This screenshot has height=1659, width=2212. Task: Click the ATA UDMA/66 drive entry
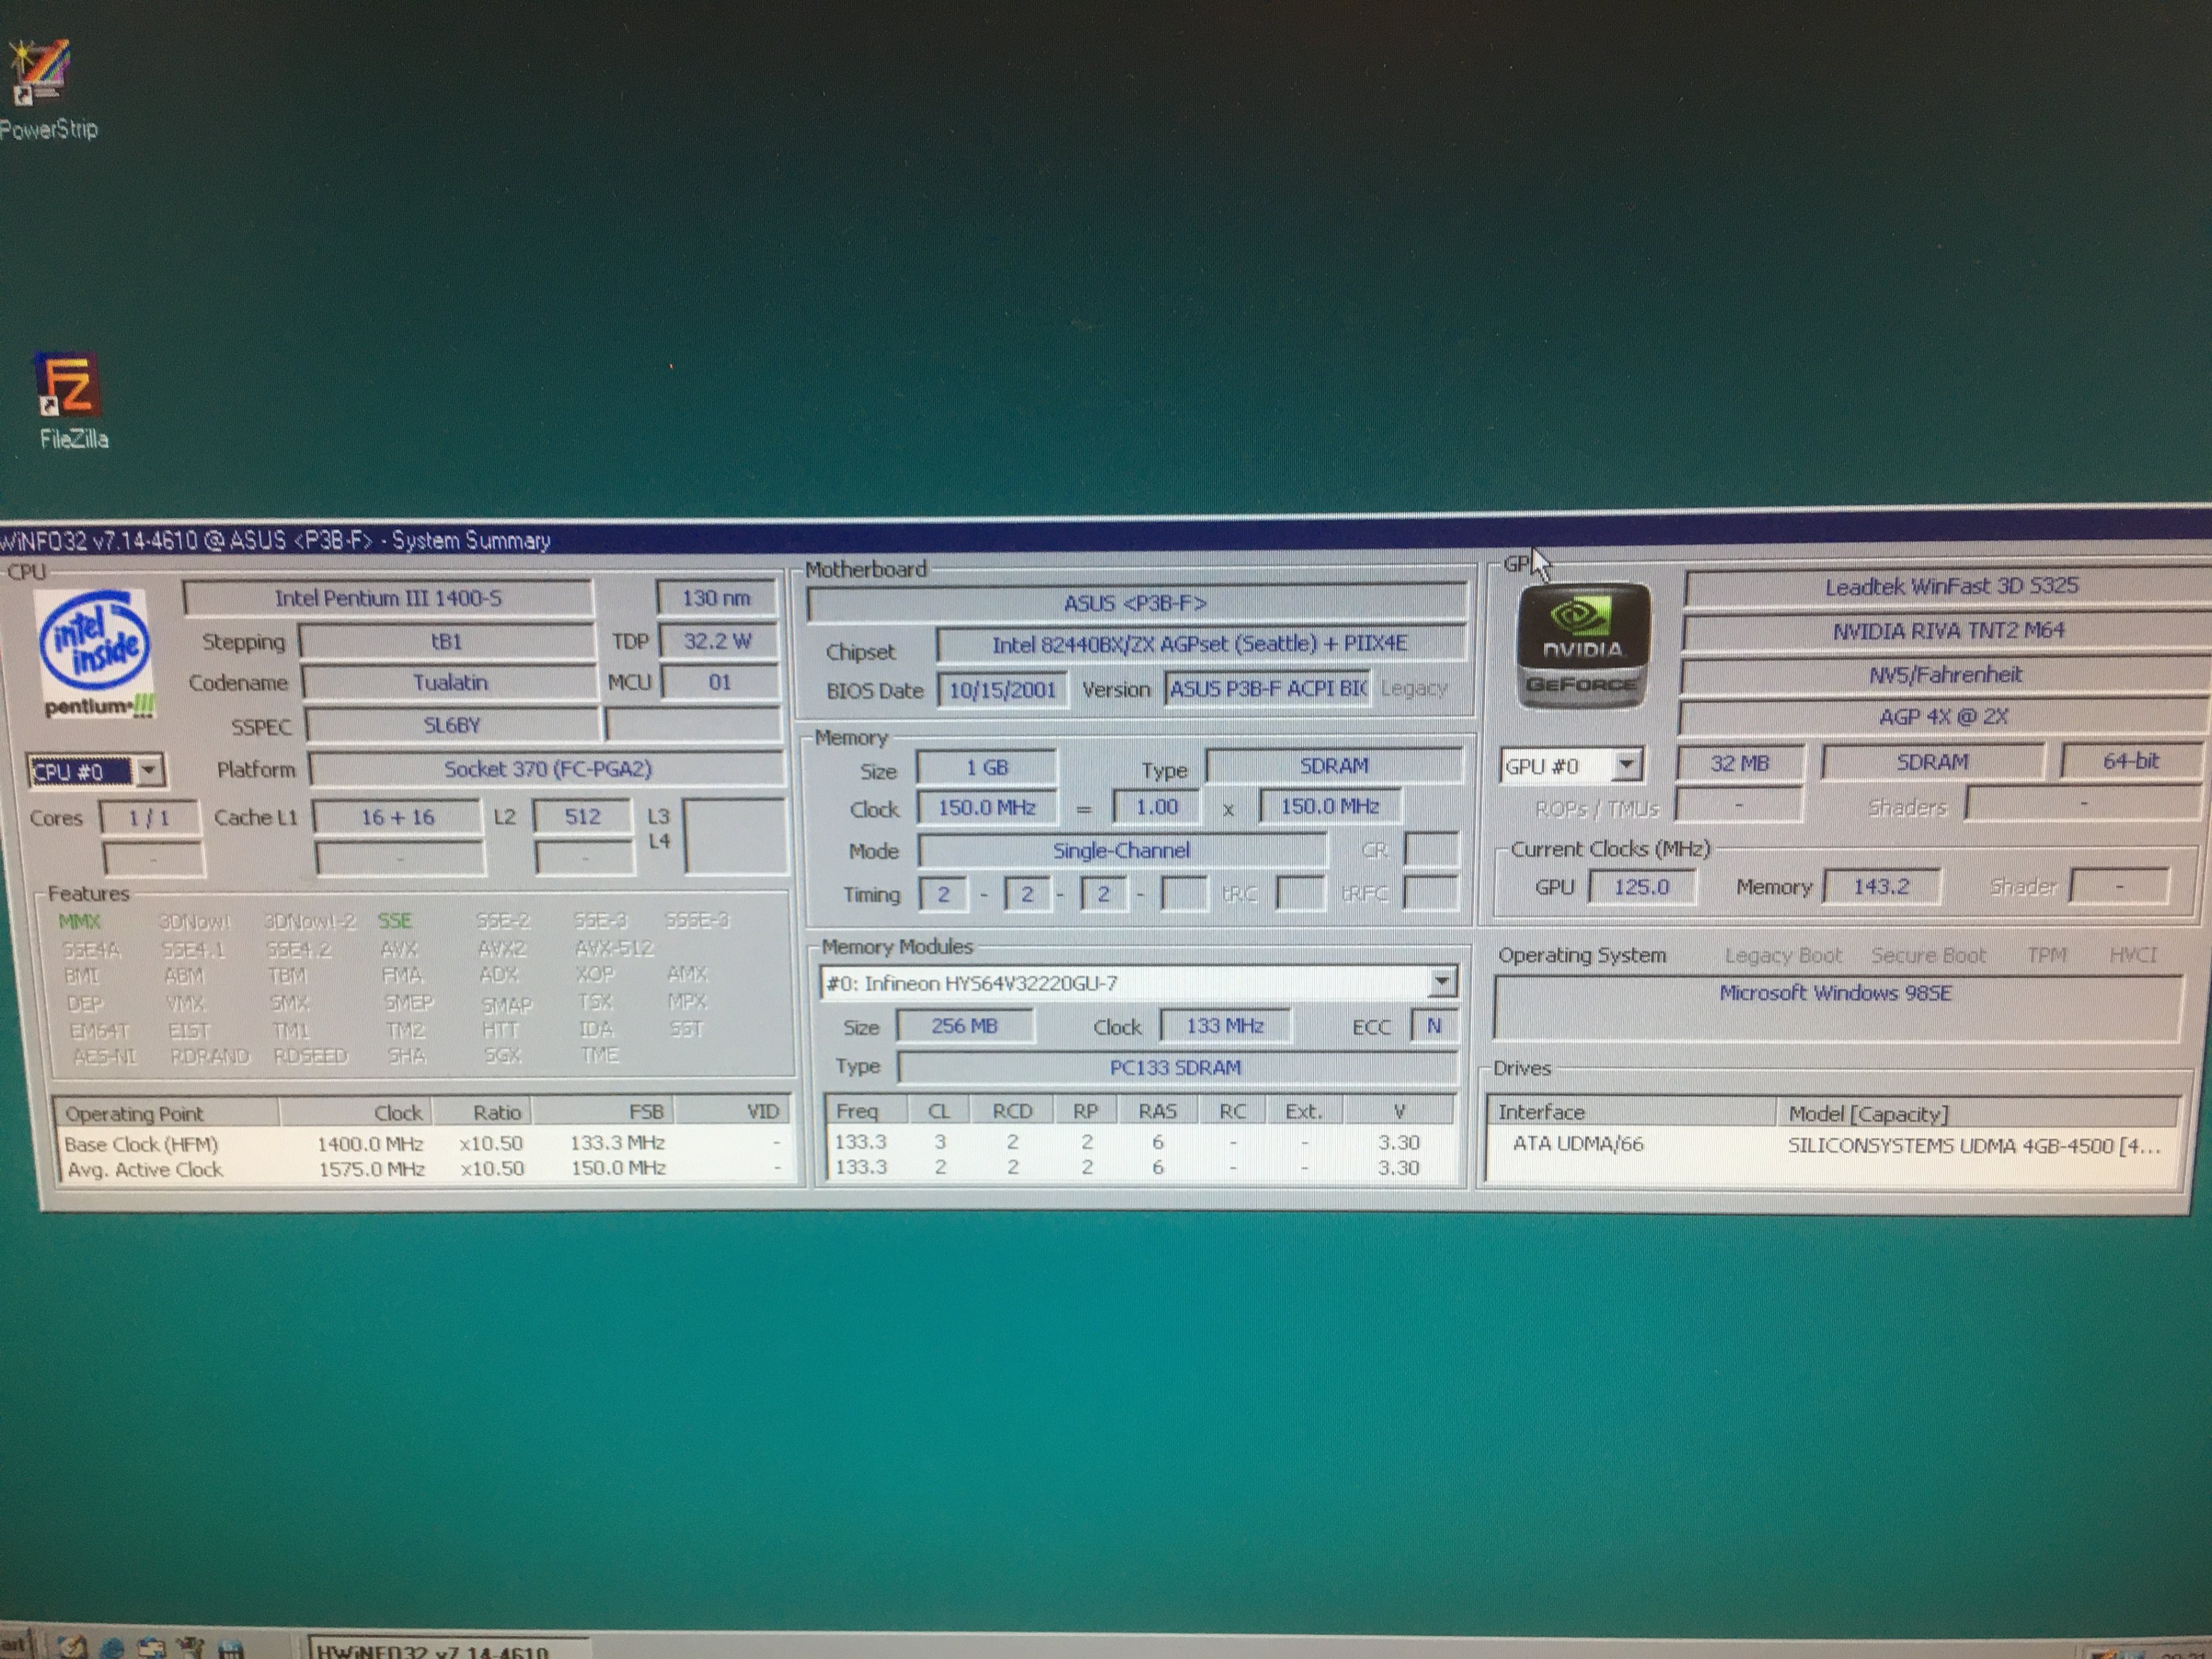tap(1578, 1144)
